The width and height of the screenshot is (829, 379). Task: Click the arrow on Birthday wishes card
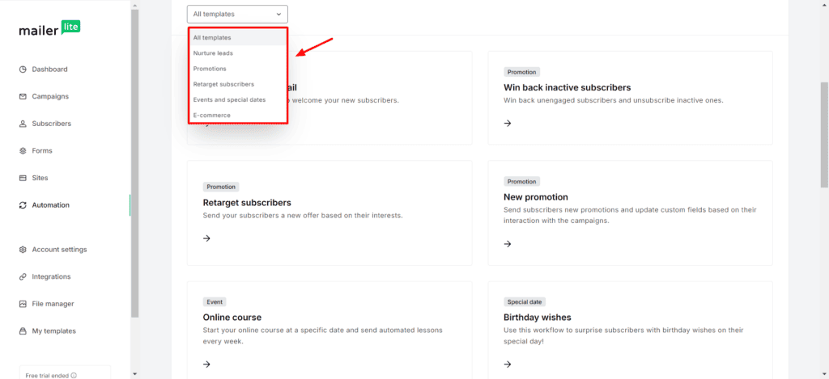pos(508,364)
